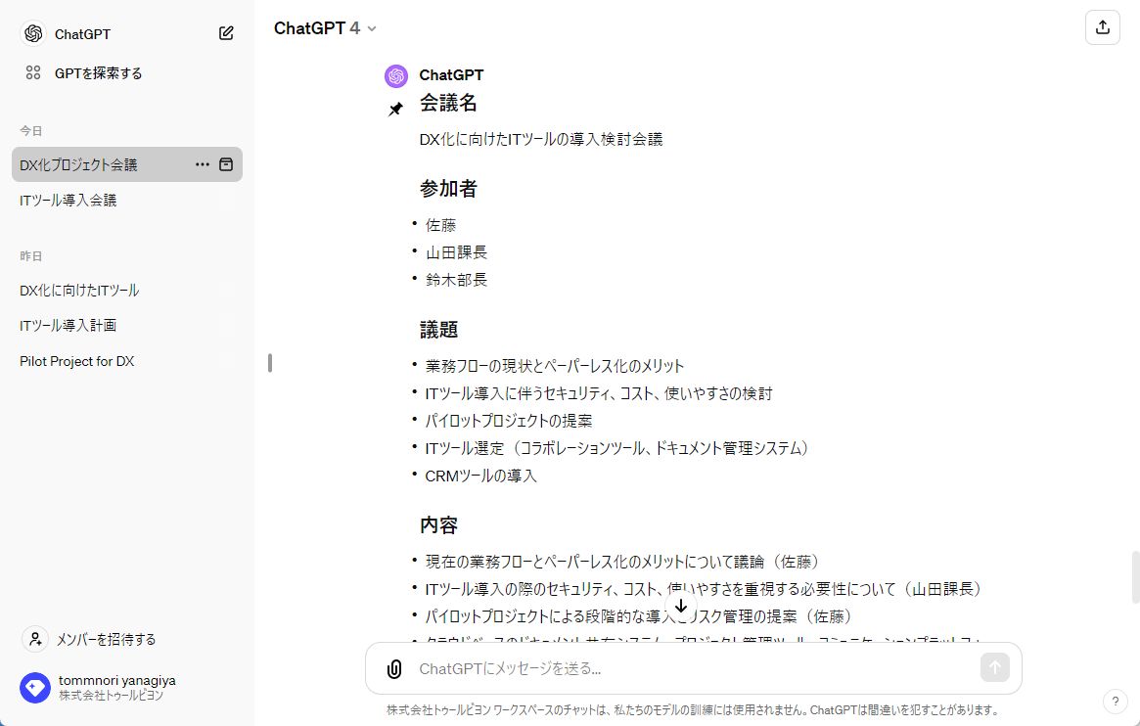The width and height of the screenshot is (1140, 726).
Task: Click the ChatGPTにメッセージを送る input field
Action: click(x=685, y=669)
